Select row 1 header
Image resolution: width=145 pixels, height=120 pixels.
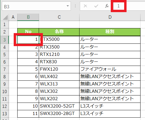coord(4,25)
